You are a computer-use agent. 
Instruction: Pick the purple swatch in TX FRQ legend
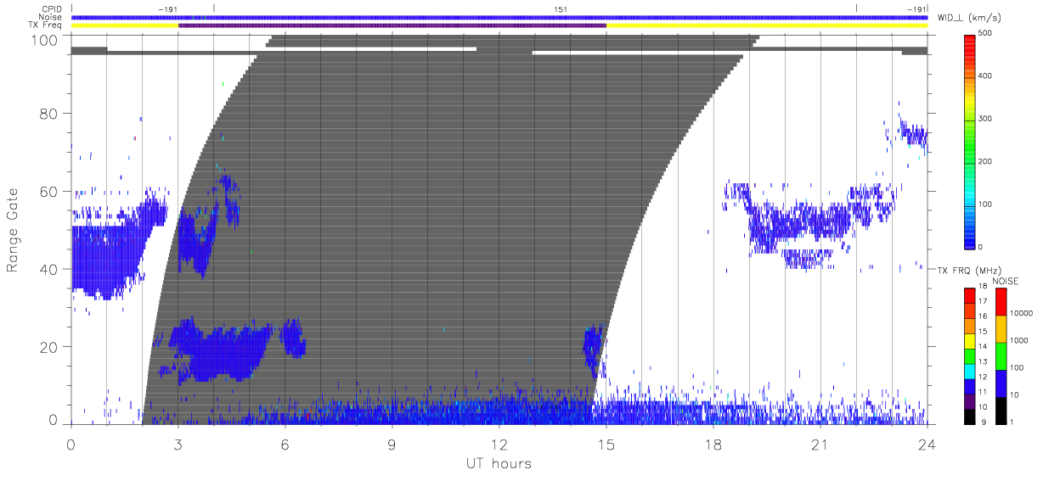click(x=970, y=400)
